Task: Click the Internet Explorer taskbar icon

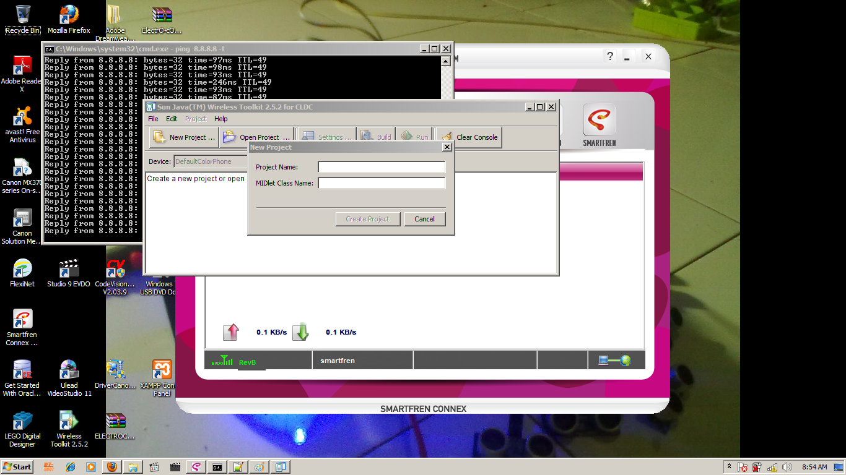Action: coord(71,467)
